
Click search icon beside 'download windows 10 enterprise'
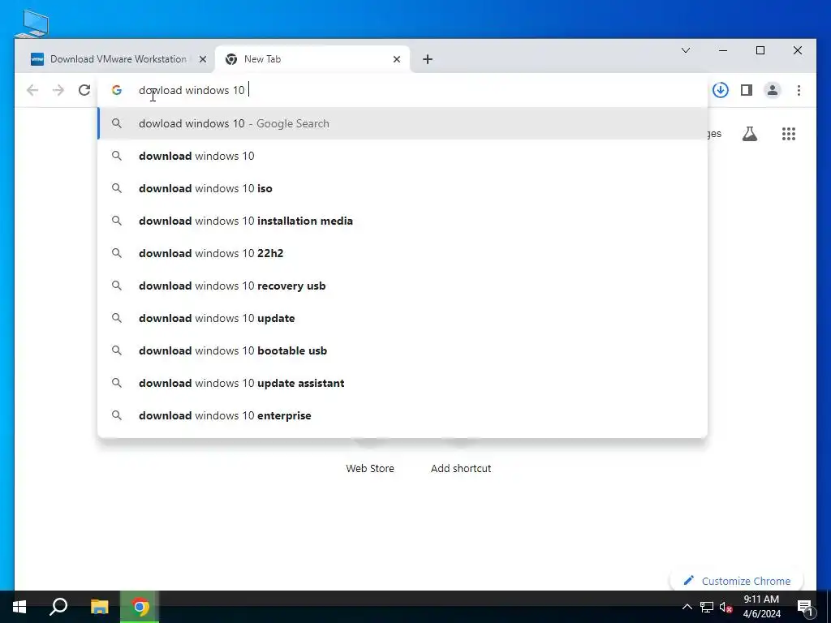(117, 415)
